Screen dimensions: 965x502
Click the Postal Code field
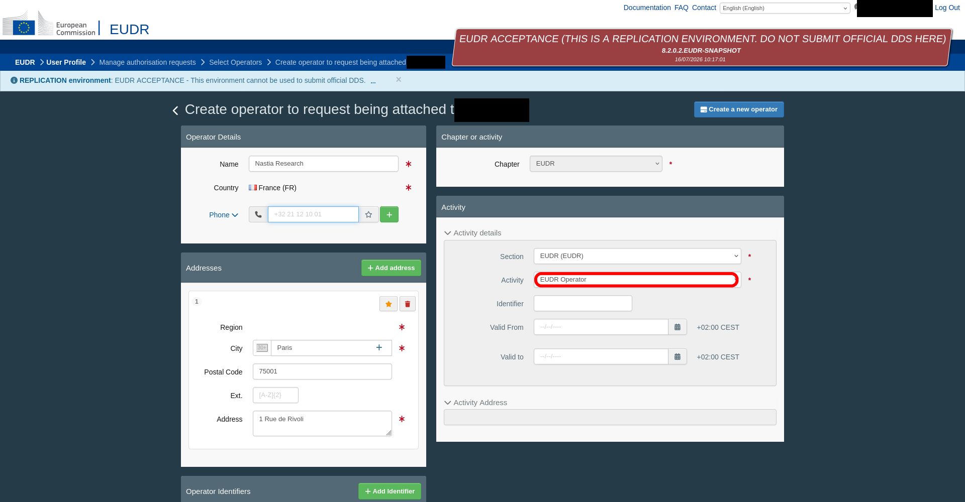pos(322,371)
